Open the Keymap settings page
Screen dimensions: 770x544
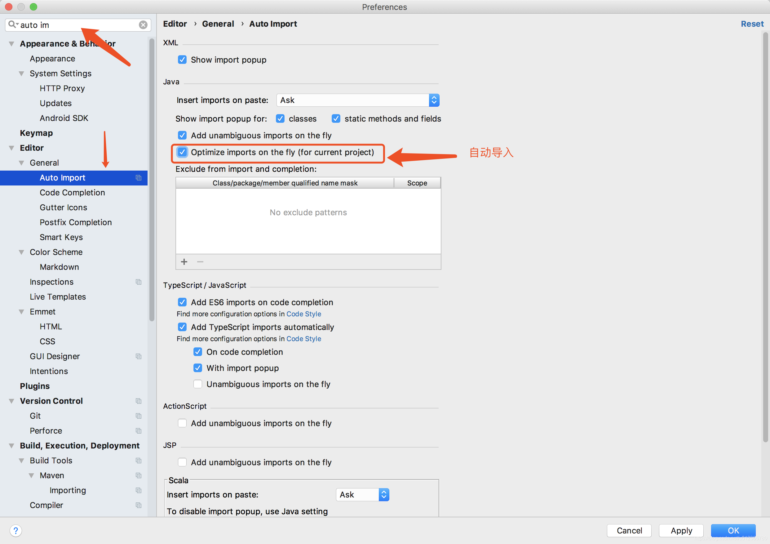point(36,133)
